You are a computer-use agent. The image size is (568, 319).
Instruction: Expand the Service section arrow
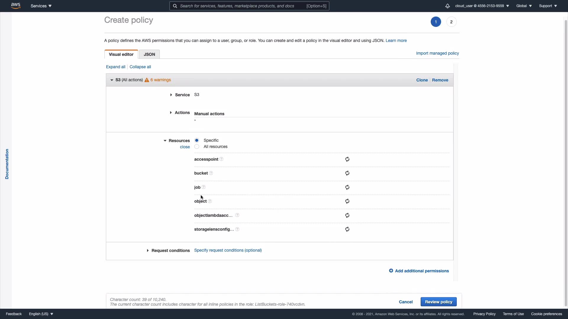pos(171,95)
